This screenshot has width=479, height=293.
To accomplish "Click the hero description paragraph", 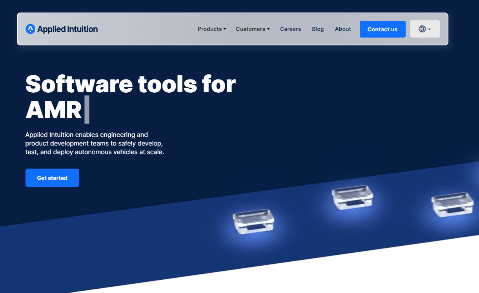I will pyautogui.click(x=95, y=143).
